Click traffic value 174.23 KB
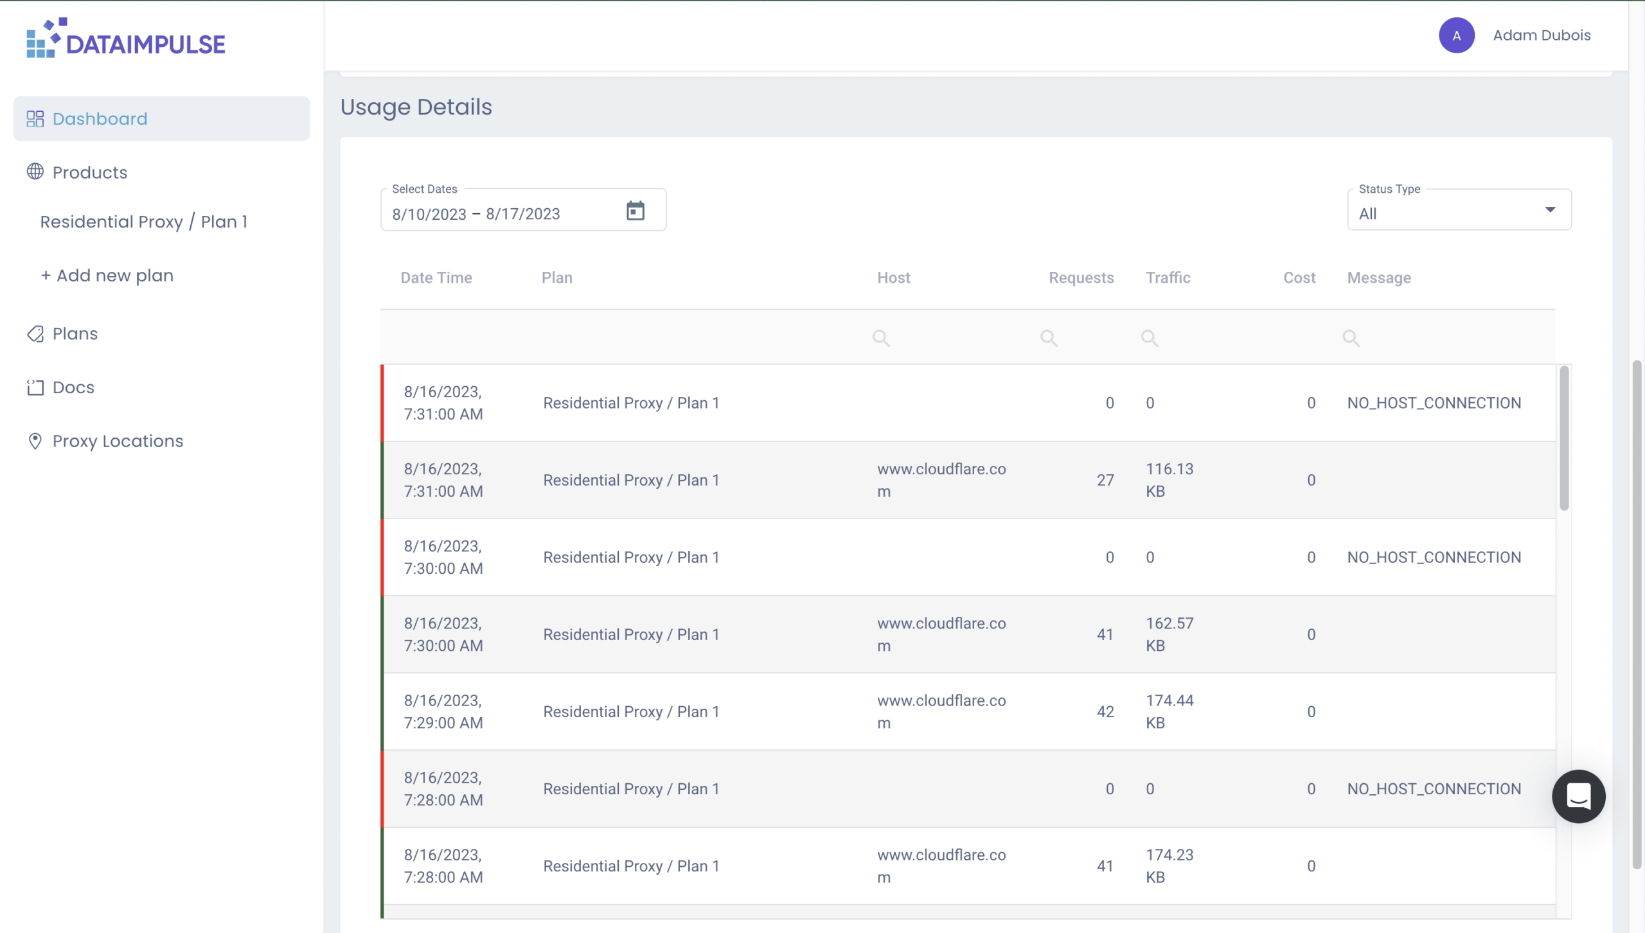The image size is (1645, 933). [1169, 866]
